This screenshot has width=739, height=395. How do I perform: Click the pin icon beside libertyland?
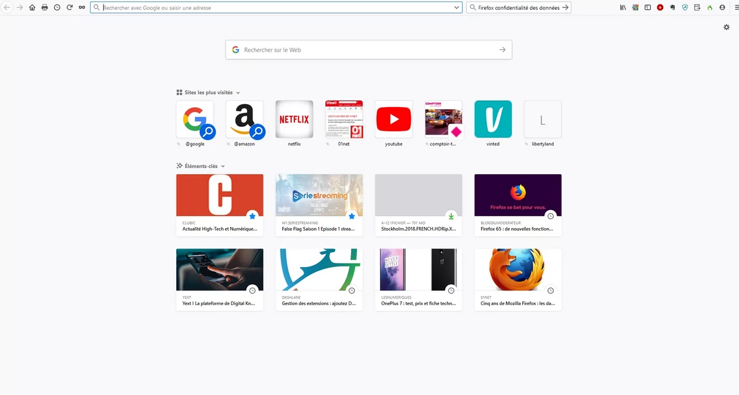pyautogui.click(x=527, y=144)
